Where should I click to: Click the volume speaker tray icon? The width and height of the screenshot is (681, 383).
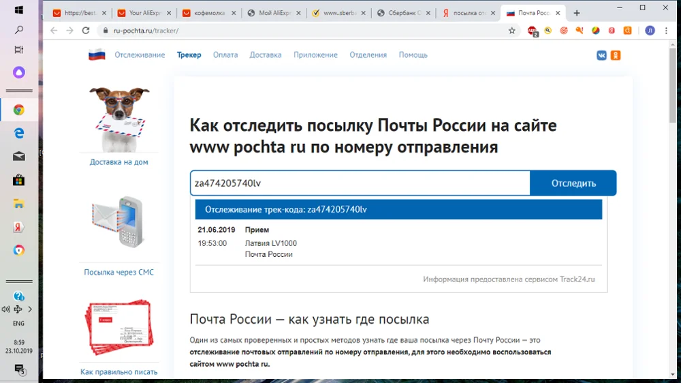point(5,309)
